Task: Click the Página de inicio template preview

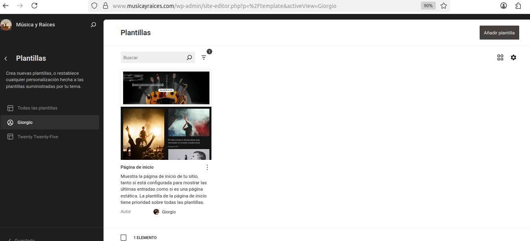Action: [x=166, y=115]
